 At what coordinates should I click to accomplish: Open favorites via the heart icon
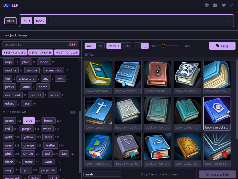click(x=224, y=5)
